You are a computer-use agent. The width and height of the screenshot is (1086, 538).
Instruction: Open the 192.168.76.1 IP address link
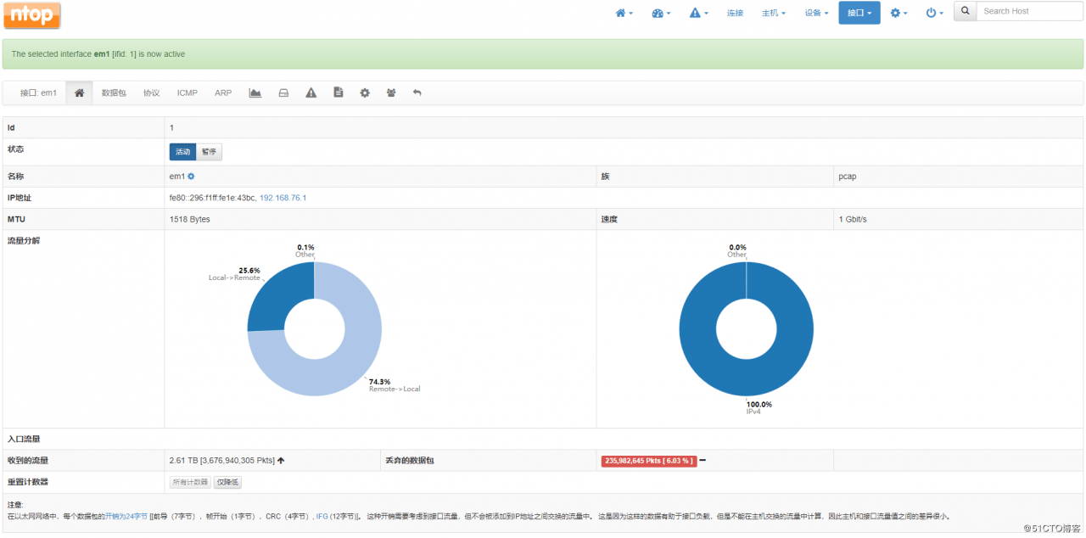point(283,198)
